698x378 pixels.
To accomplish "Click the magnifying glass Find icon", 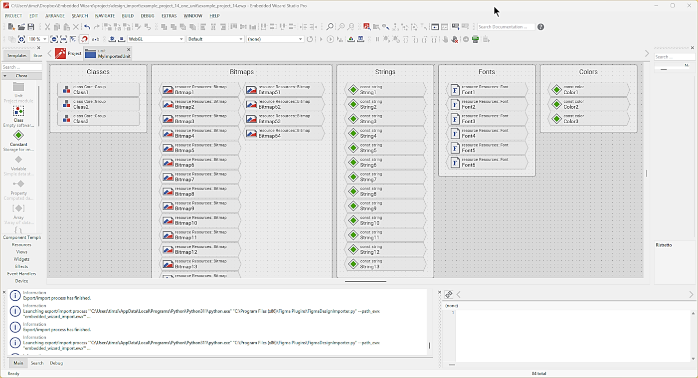I will click(x=330, y=27).
